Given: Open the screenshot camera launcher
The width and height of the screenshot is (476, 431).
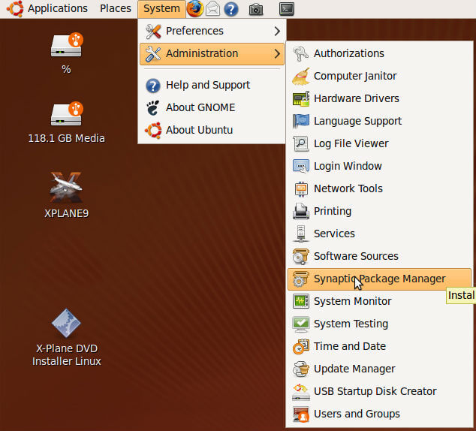Looking at the screenshot, I should pyautogui.click(x=256, y=9).
